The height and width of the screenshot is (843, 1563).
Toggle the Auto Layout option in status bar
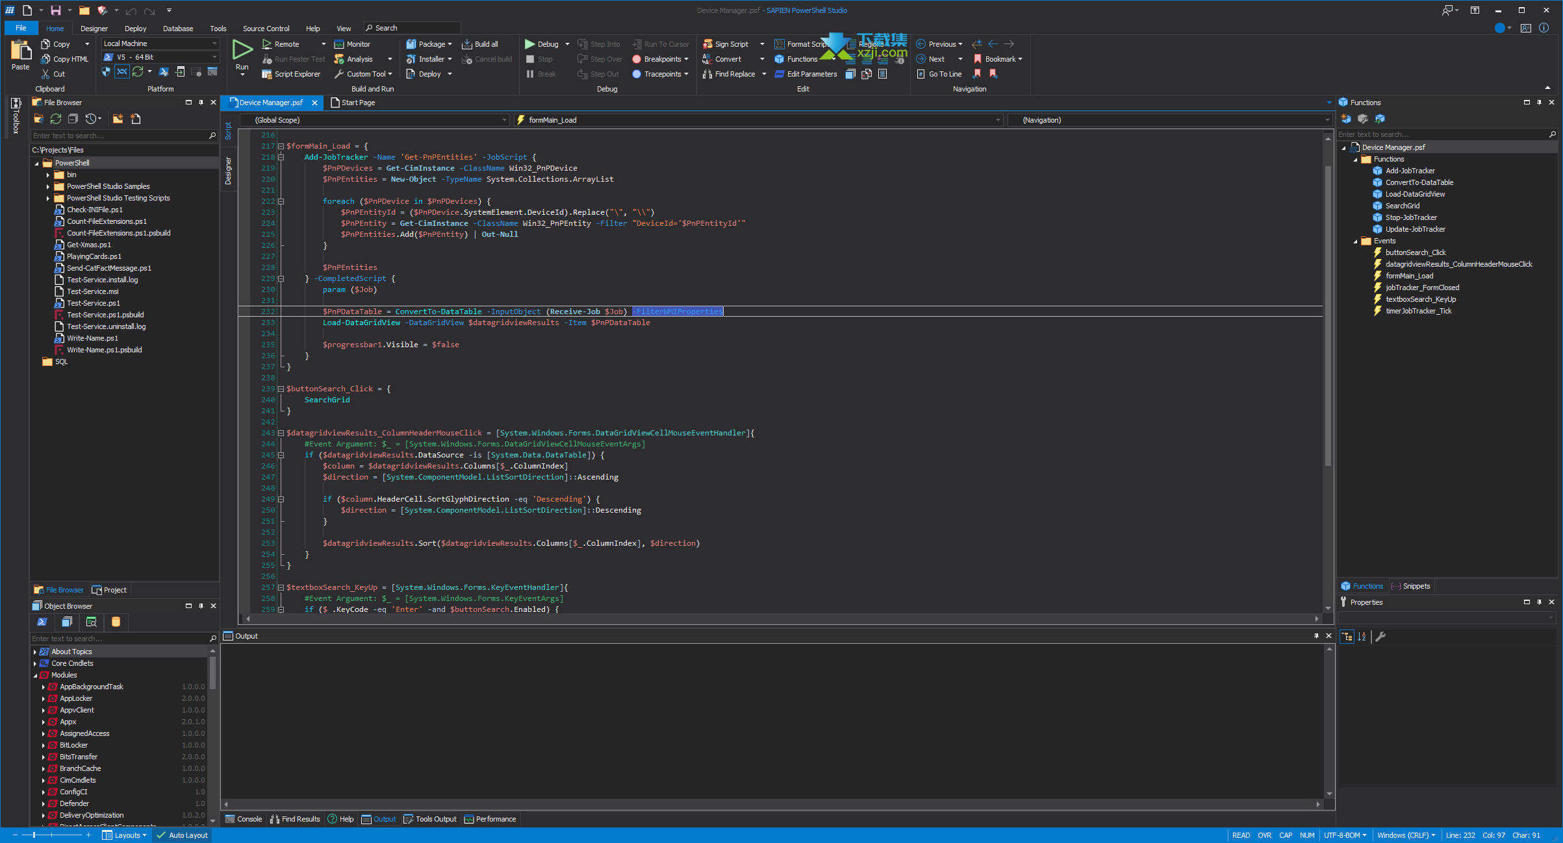click(x=182, y=835)
